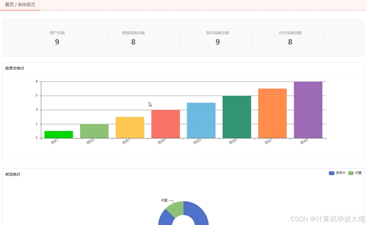Image resolution: width=366 pixels, height=225 pixels.
Task: Click the 姓名1 x-axis label
Action: [55, 141]
